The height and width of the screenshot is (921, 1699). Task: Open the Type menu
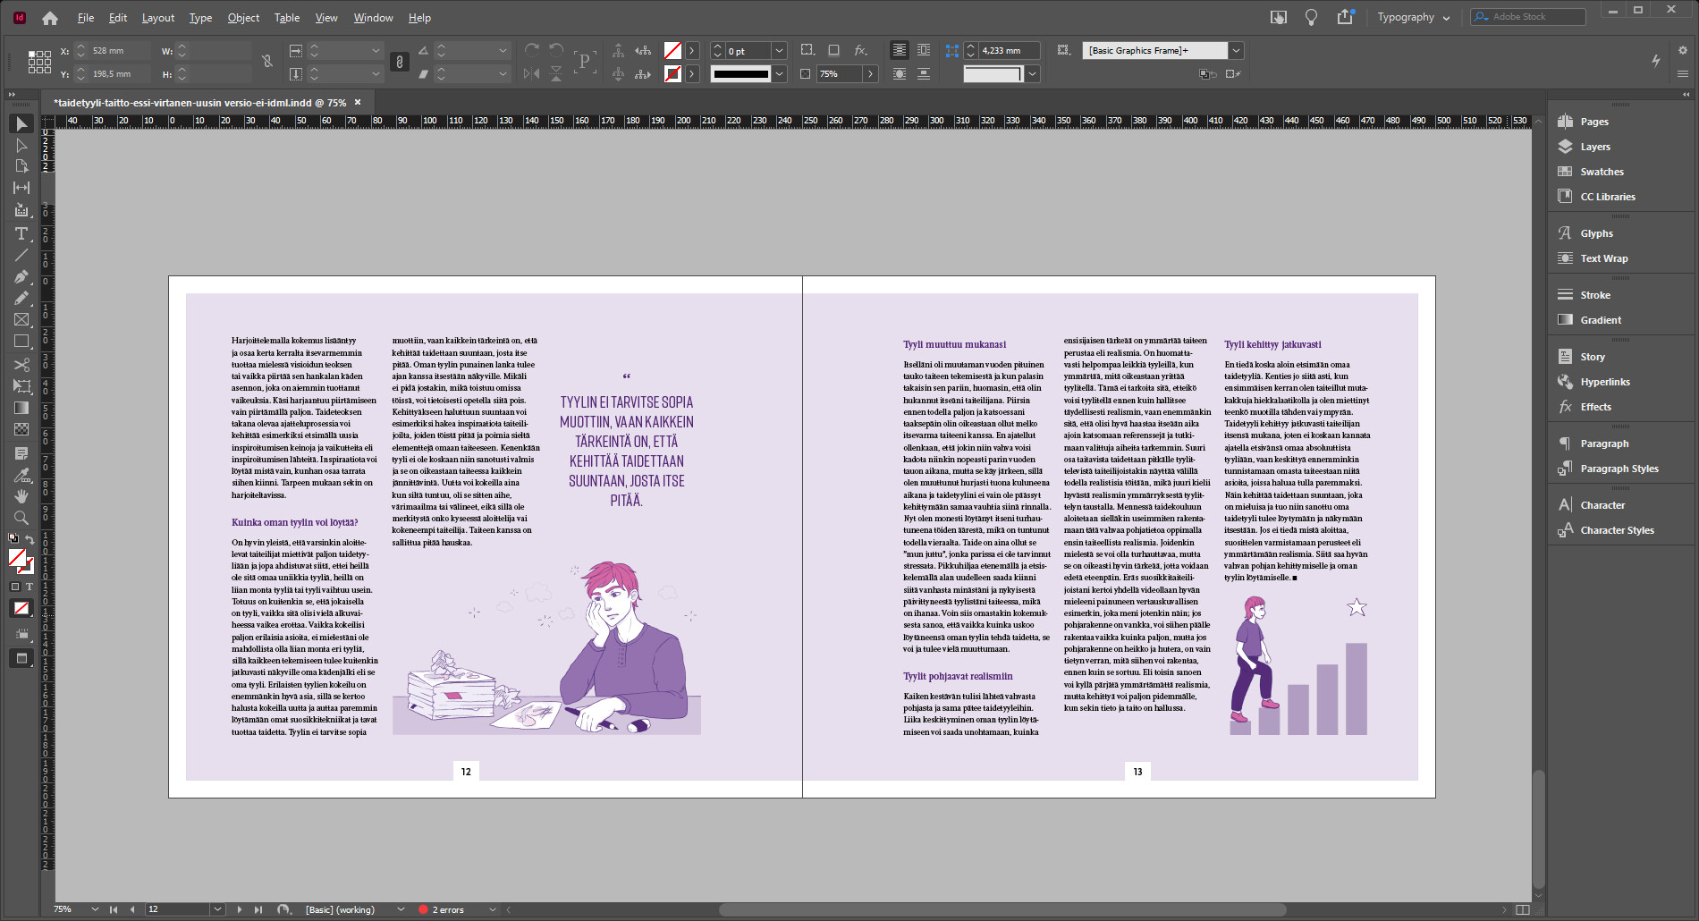(200, 18)
